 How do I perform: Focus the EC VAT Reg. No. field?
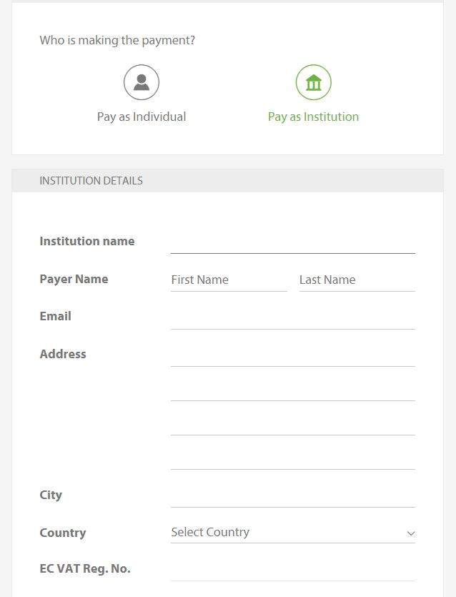pyautogui.click(x=292, y=570)
